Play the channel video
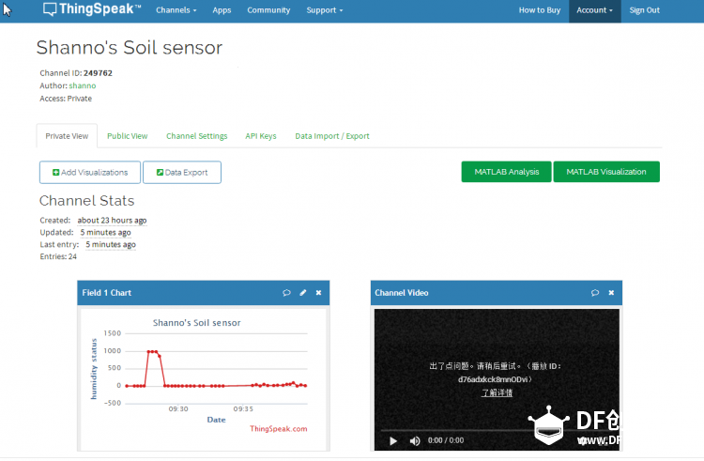The height and width of the screenshot is (461, 704). click(x=393, y=440)
